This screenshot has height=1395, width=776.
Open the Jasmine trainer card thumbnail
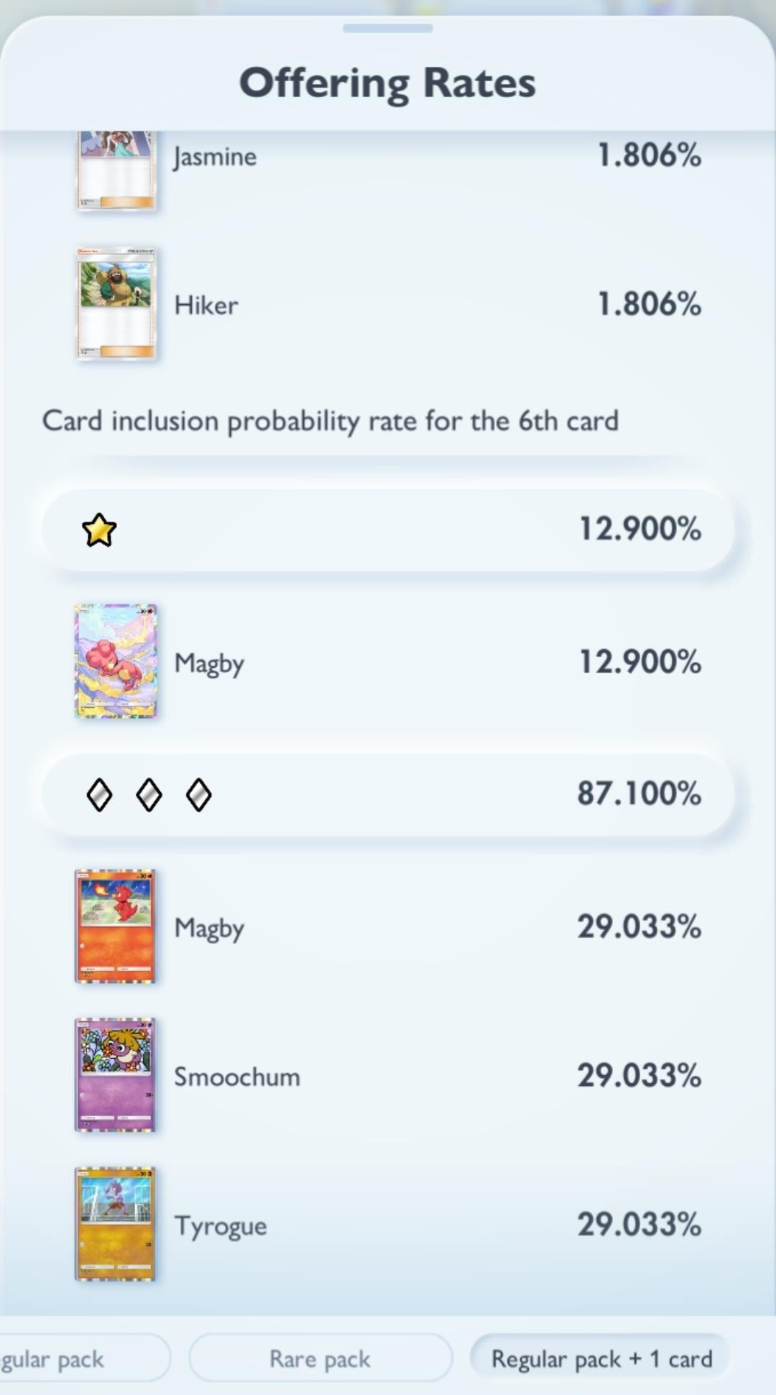pyautogui.click(x=116, y=171)
